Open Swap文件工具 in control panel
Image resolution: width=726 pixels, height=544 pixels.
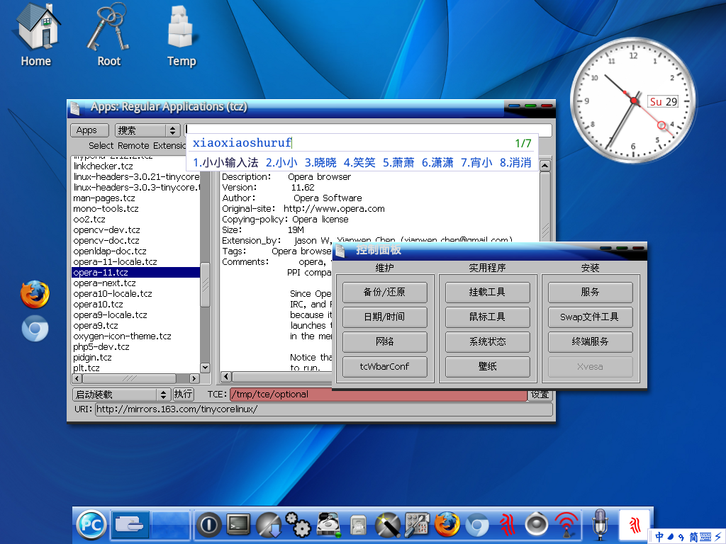click(590, 317)
